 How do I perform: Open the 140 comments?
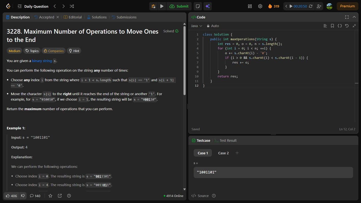[35, 196]
